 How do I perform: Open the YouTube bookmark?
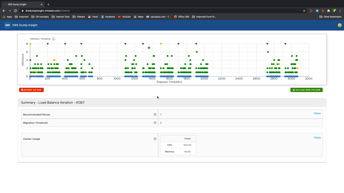pyautogui.click(x=124, y=17)
